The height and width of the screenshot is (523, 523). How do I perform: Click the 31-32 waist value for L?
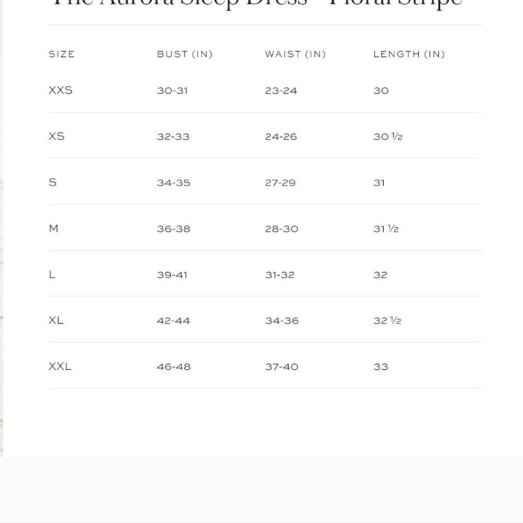(280, 275)
